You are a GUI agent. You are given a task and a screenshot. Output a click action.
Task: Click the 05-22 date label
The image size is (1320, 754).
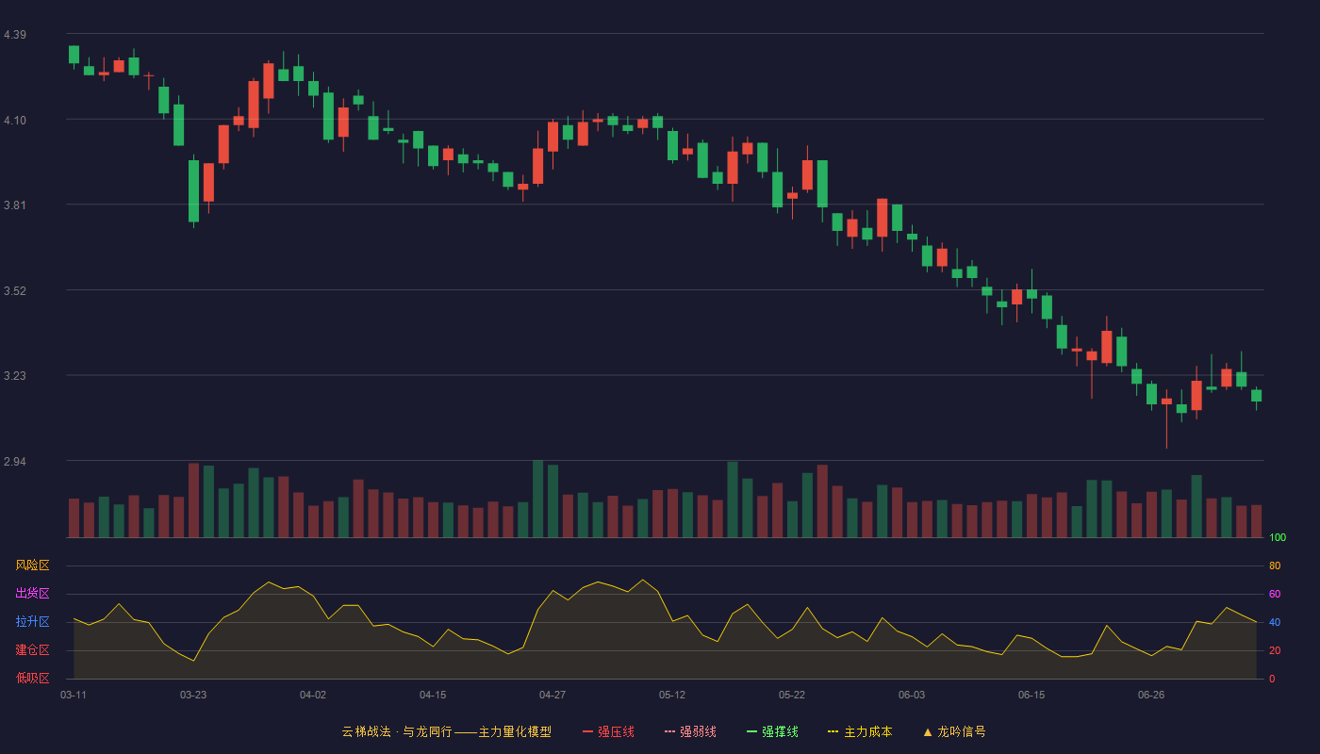(x=792, y=695)
